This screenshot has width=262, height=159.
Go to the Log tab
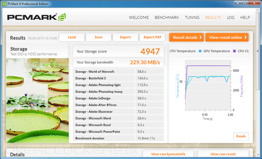(x=231, y=18)
